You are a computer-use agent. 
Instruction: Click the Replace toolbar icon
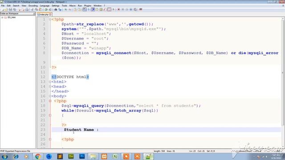pos(60,9)
